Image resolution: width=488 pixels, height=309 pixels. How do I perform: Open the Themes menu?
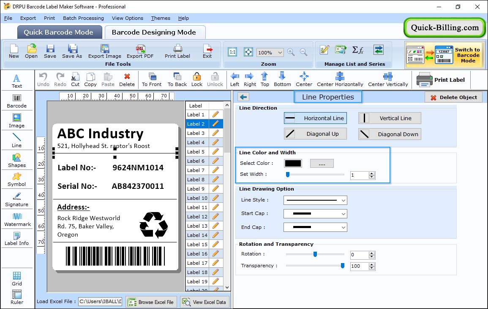[x=161, y=18]
